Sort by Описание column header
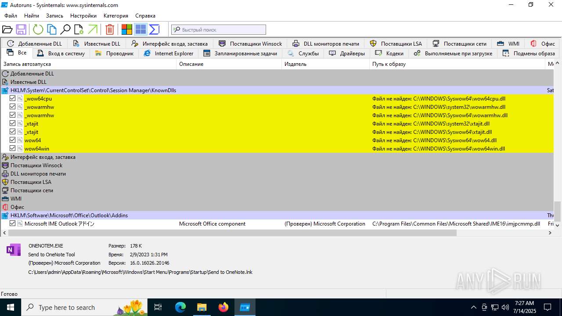 point(229,64)
